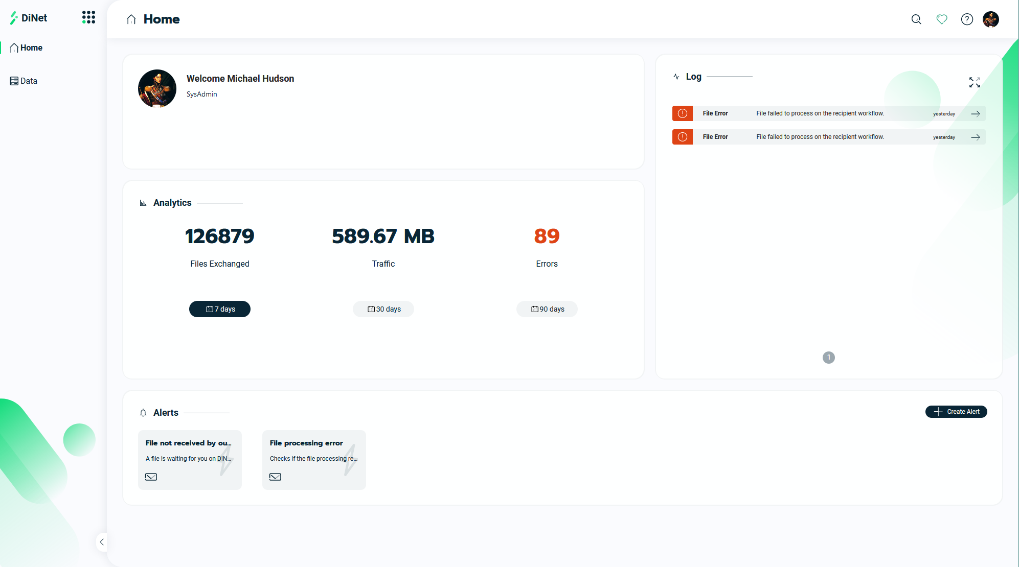Expand the Log panel to fullscreen
Screen dimensions: 1019x567
[x=974, y=82]
